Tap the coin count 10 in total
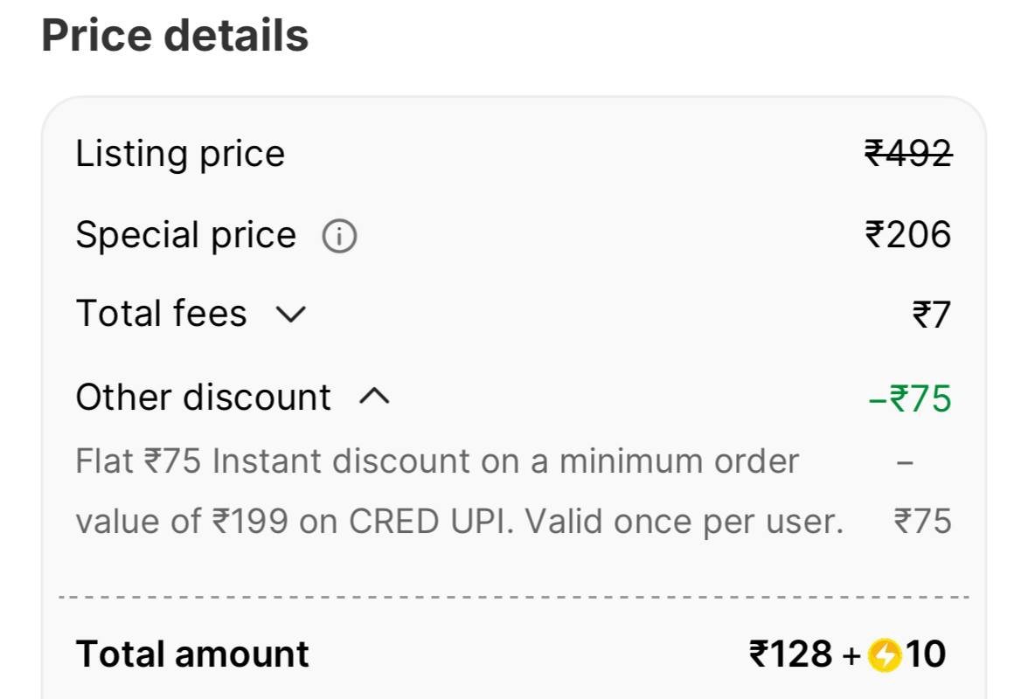The width and height of the screenshot is (1028, 699). pyautogui.click(x=926, y=654)
